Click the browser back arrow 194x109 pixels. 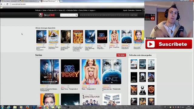2,4
